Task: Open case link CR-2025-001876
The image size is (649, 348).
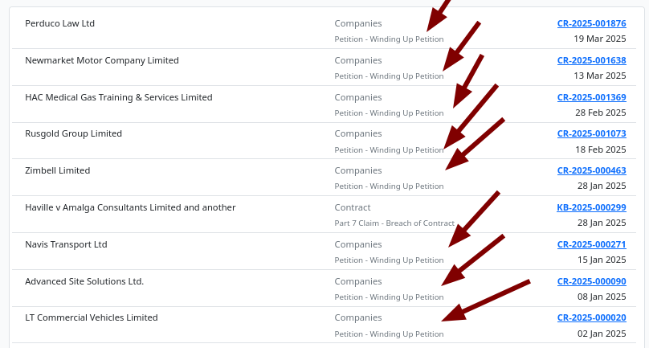Action: [x=591, y=23]
